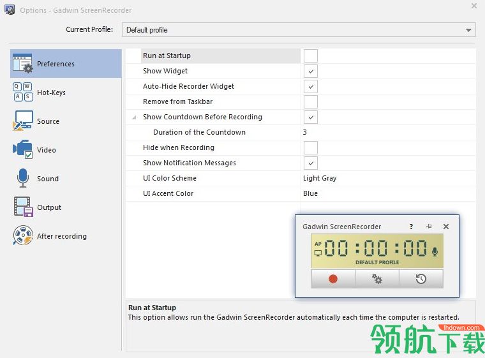This screenshot has height=358, width=485.
Task: Pin the Gadwin ScreenRecorder widget
Action: click(429, 227)
